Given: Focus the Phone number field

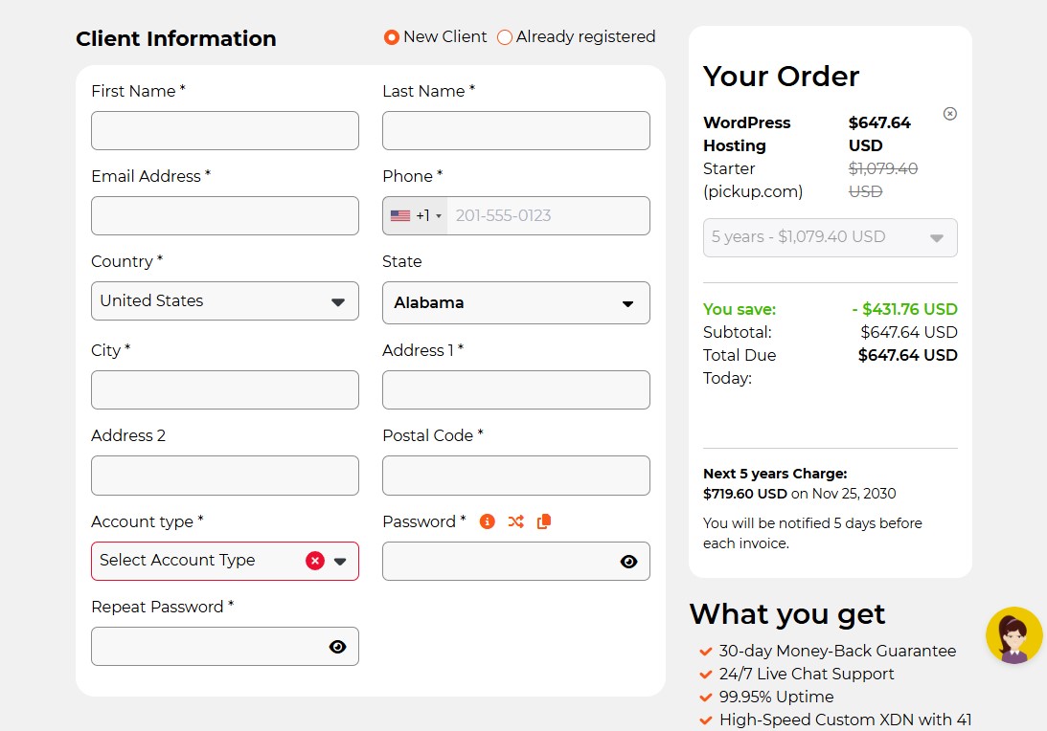Looking at the screenshot, I should (x=546, y=216).
